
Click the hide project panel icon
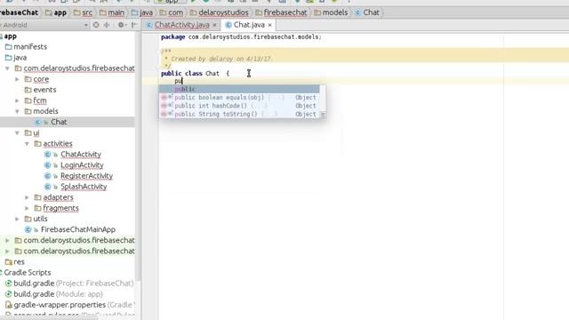coord(134,25)
